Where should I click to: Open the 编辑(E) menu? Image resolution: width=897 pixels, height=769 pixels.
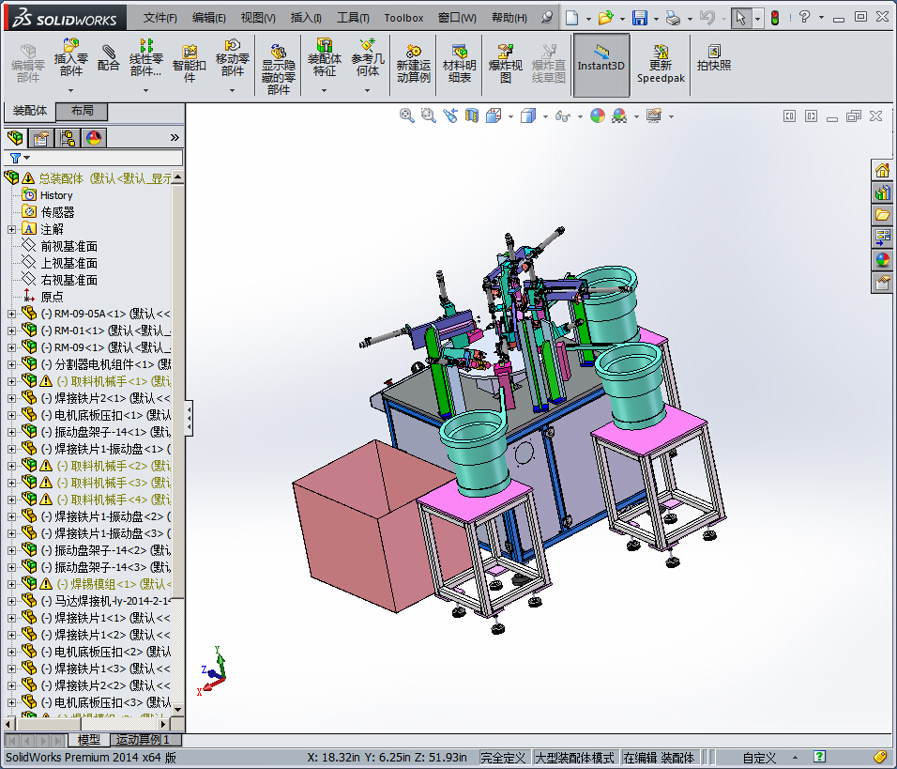(x=209, y=18)
